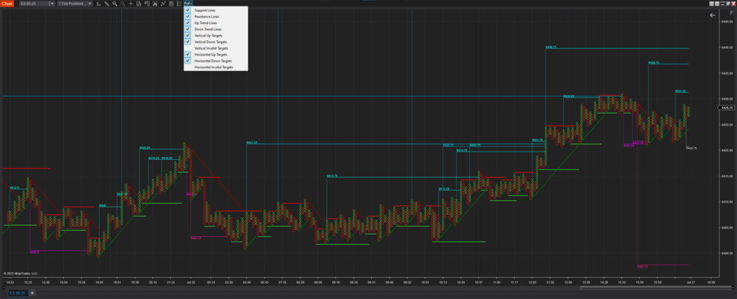Click the 18:58 time axis label

pyautogui.click(x=711, y=283)
